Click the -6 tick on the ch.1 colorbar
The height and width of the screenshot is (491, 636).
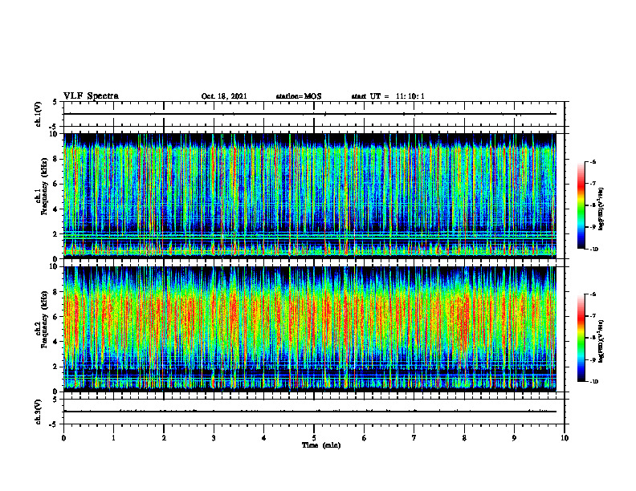click(593, 161)
